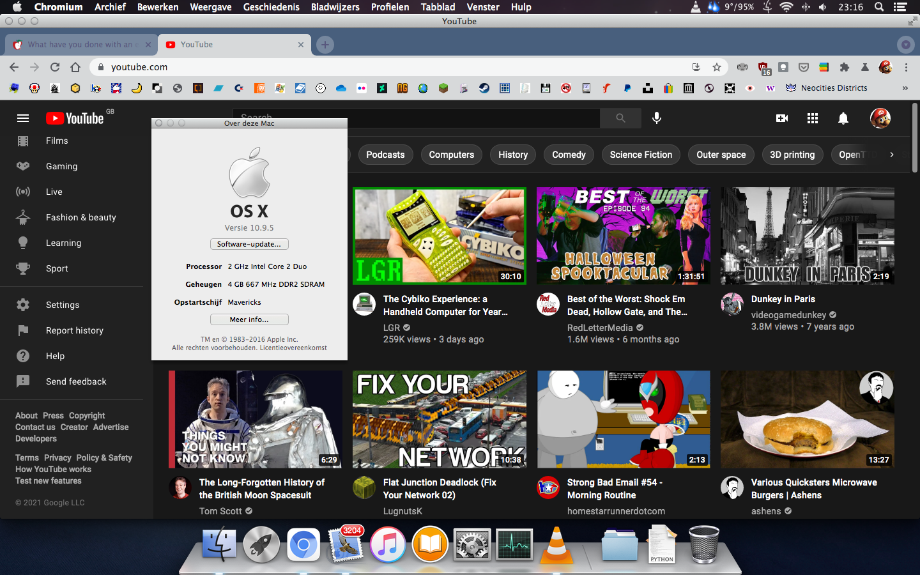Screen dimensions: 920x575
Task: Open Finder from the Dock
Action: (219, 544)
